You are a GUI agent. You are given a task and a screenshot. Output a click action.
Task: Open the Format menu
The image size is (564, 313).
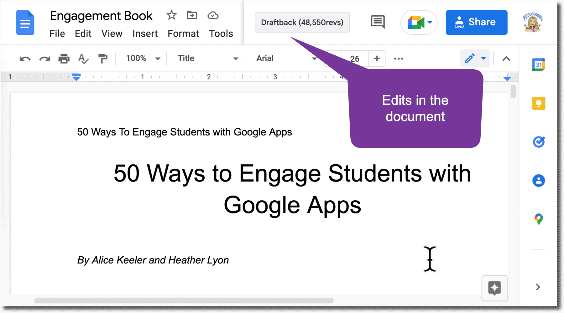click(183, 33)
